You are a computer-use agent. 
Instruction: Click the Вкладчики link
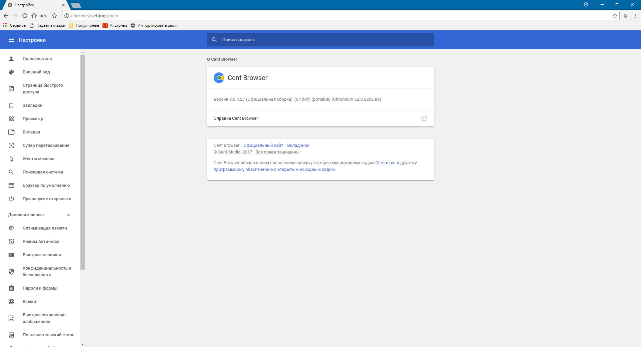298,145
